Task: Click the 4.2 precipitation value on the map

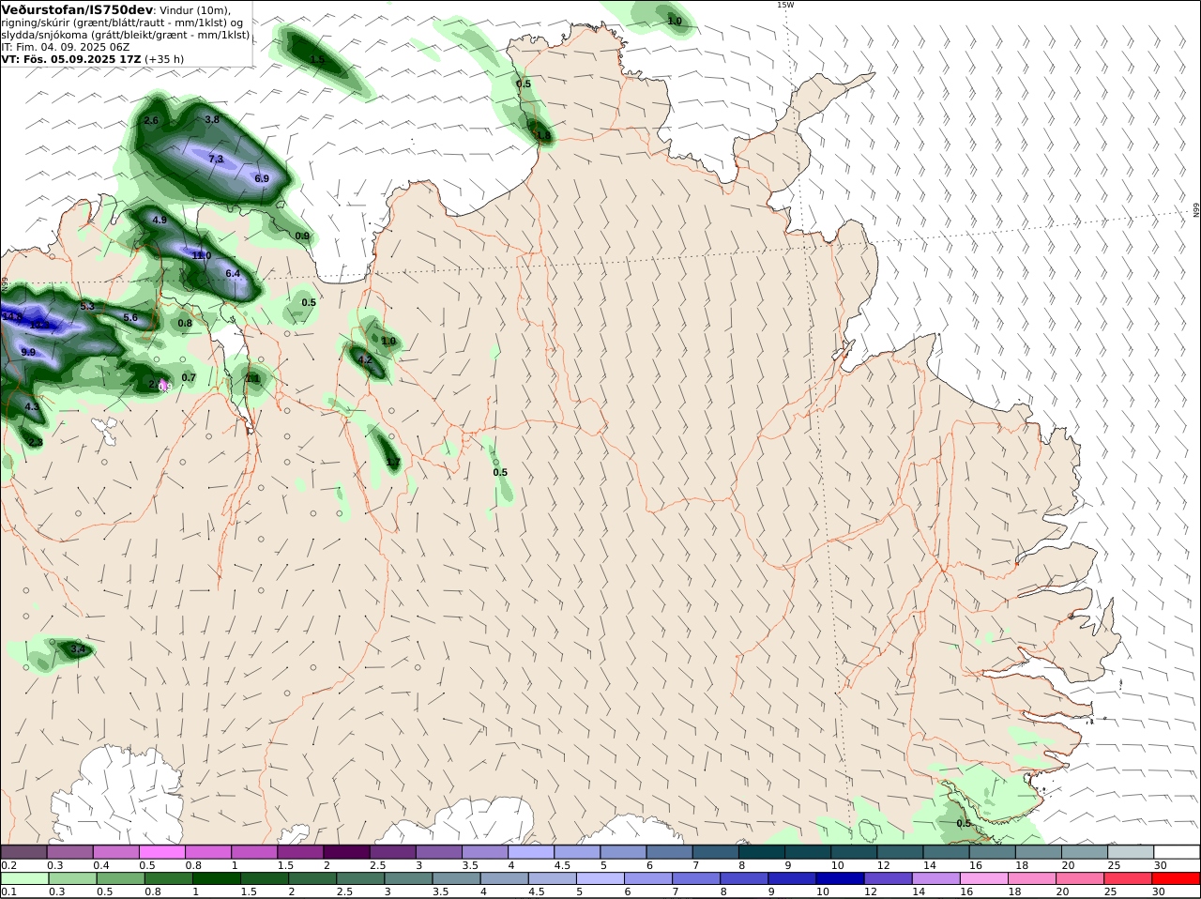Action: click(x=365, y=359)
